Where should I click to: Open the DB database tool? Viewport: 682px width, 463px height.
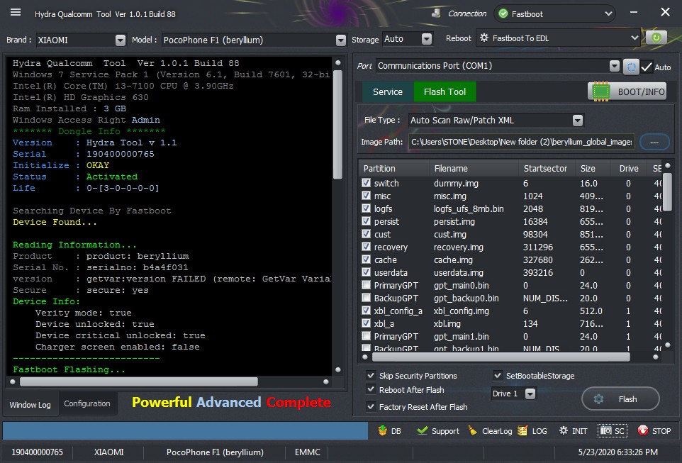390,431
